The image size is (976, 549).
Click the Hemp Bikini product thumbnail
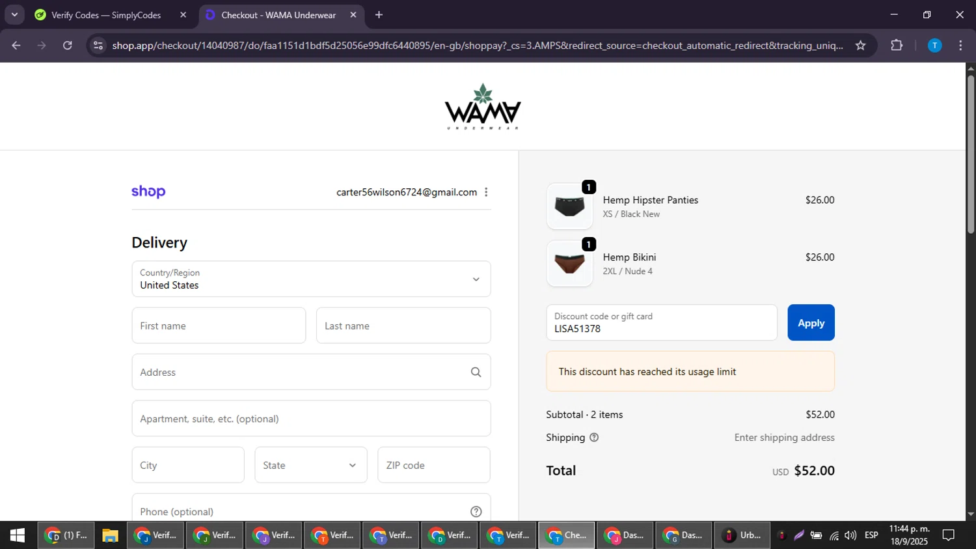(570, 264)
